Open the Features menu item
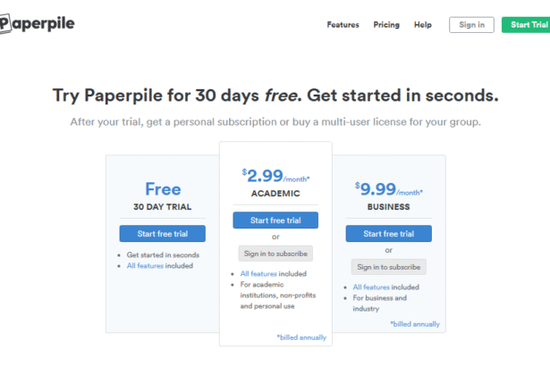This screenshot has width=550, height=366. pos(343,25)
